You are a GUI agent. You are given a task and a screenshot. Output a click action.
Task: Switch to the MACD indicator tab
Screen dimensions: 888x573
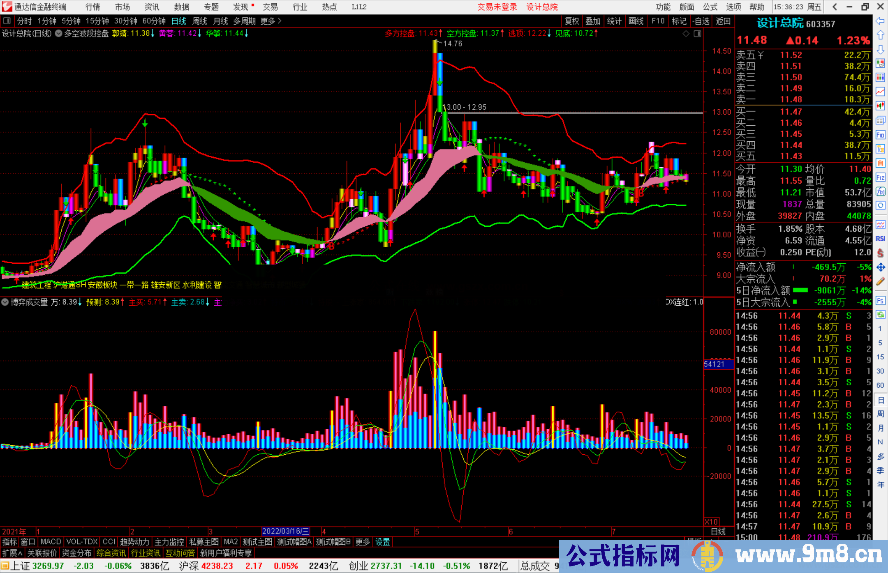point(51,542)
